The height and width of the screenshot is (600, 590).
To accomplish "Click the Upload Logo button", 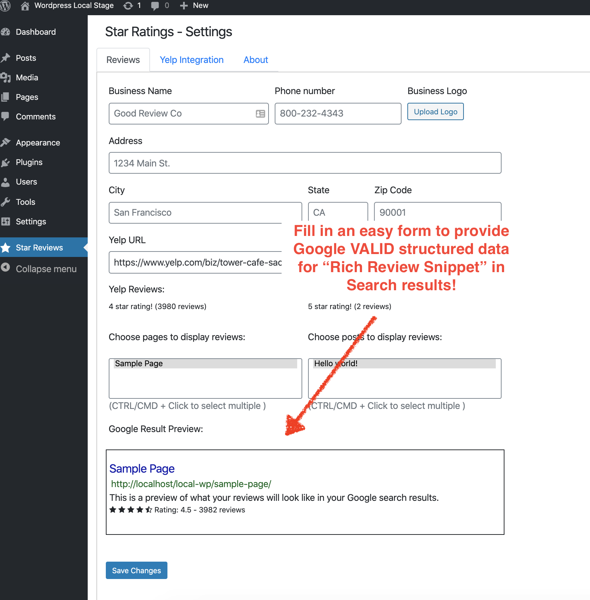I will 436,112.
